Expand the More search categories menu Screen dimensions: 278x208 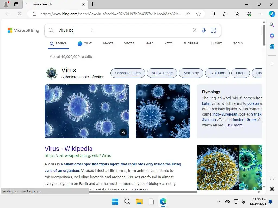pyautogui.click(x=216, y=43)
